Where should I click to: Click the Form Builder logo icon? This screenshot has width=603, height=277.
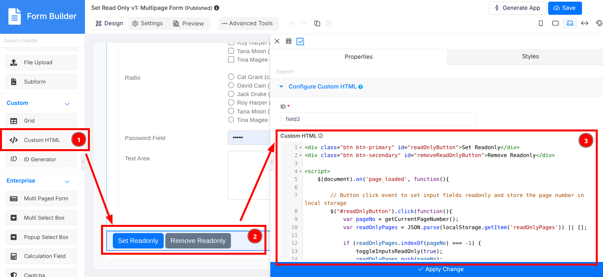tap(14, 16)
